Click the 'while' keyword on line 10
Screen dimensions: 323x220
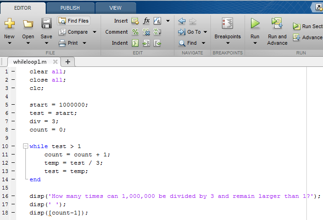click(x=38, y=146)
